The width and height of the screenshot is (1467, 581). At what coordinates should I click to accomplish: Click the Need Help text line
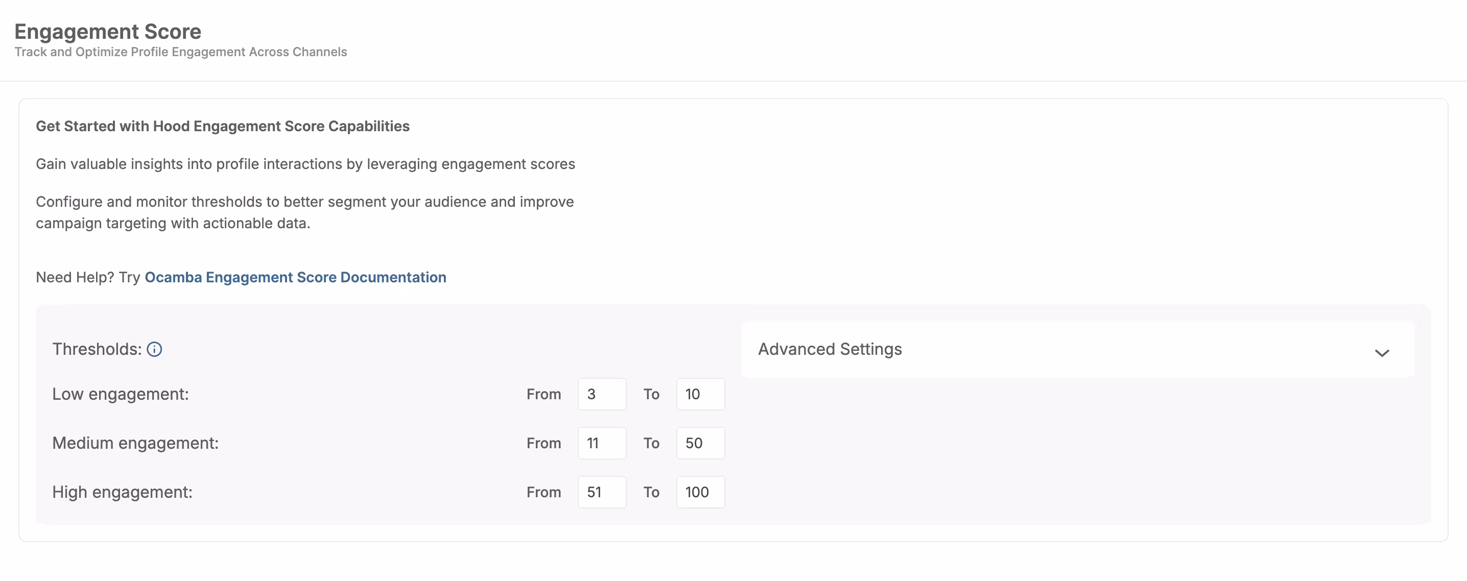point(88,277)
